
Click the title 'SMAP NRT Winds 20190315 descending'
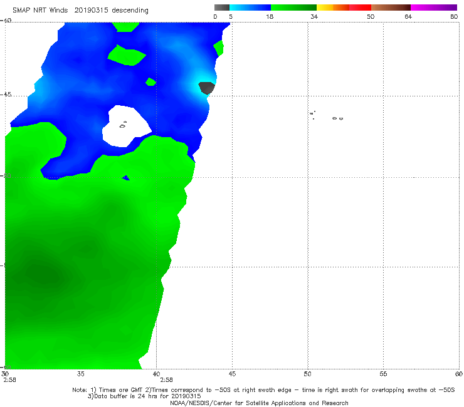click(80, 11)
